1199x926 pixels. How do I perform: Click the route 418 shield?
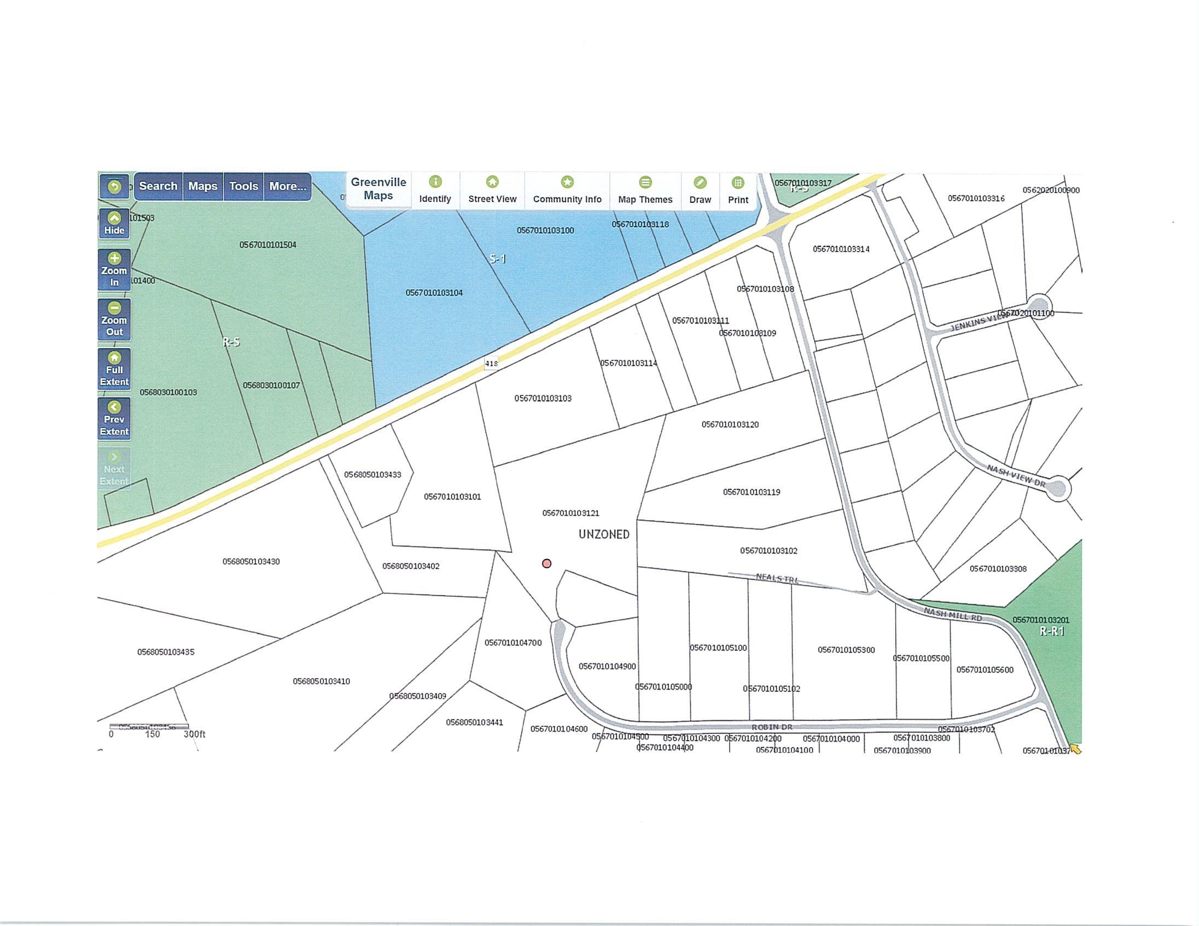pyautogui.click(x=491, y=363)
